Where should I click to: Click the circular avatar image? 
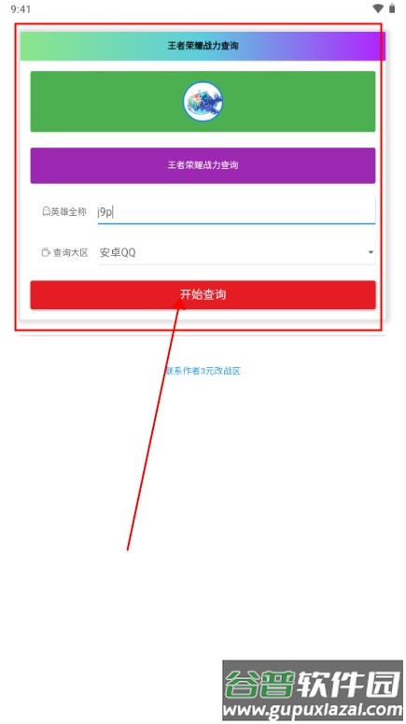coord(203,102)
